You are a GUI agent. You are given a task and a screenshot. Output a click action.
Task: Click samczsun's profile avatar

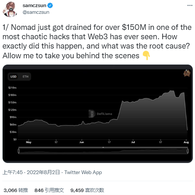click(x=10, y=9)
